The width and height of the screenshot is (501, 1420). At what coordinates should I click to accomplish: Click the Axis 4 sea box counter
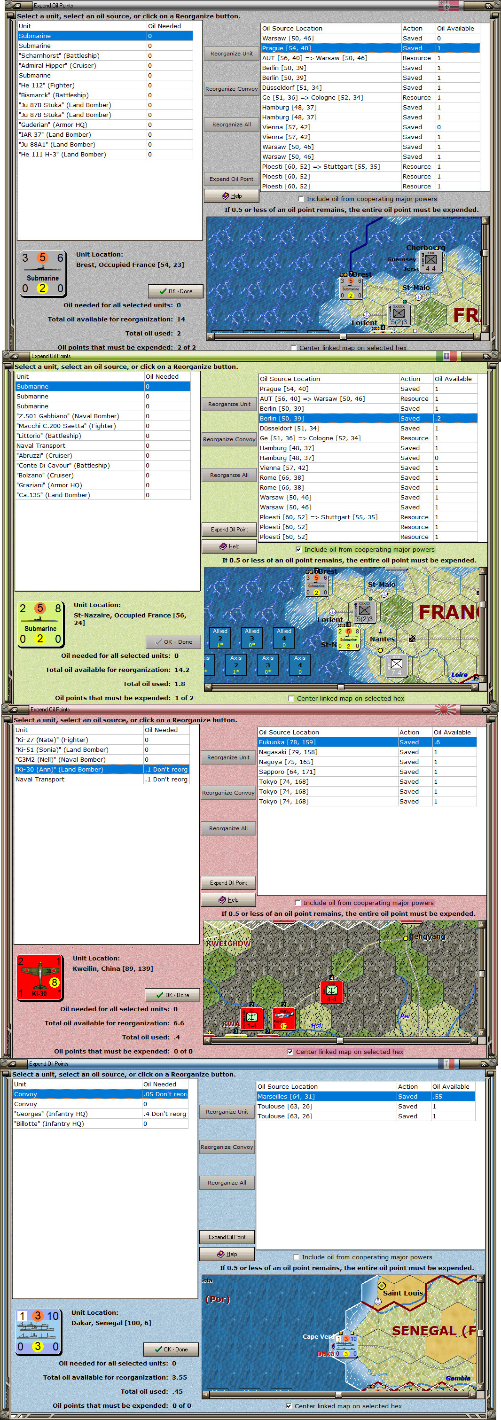[x=300, y=664]
